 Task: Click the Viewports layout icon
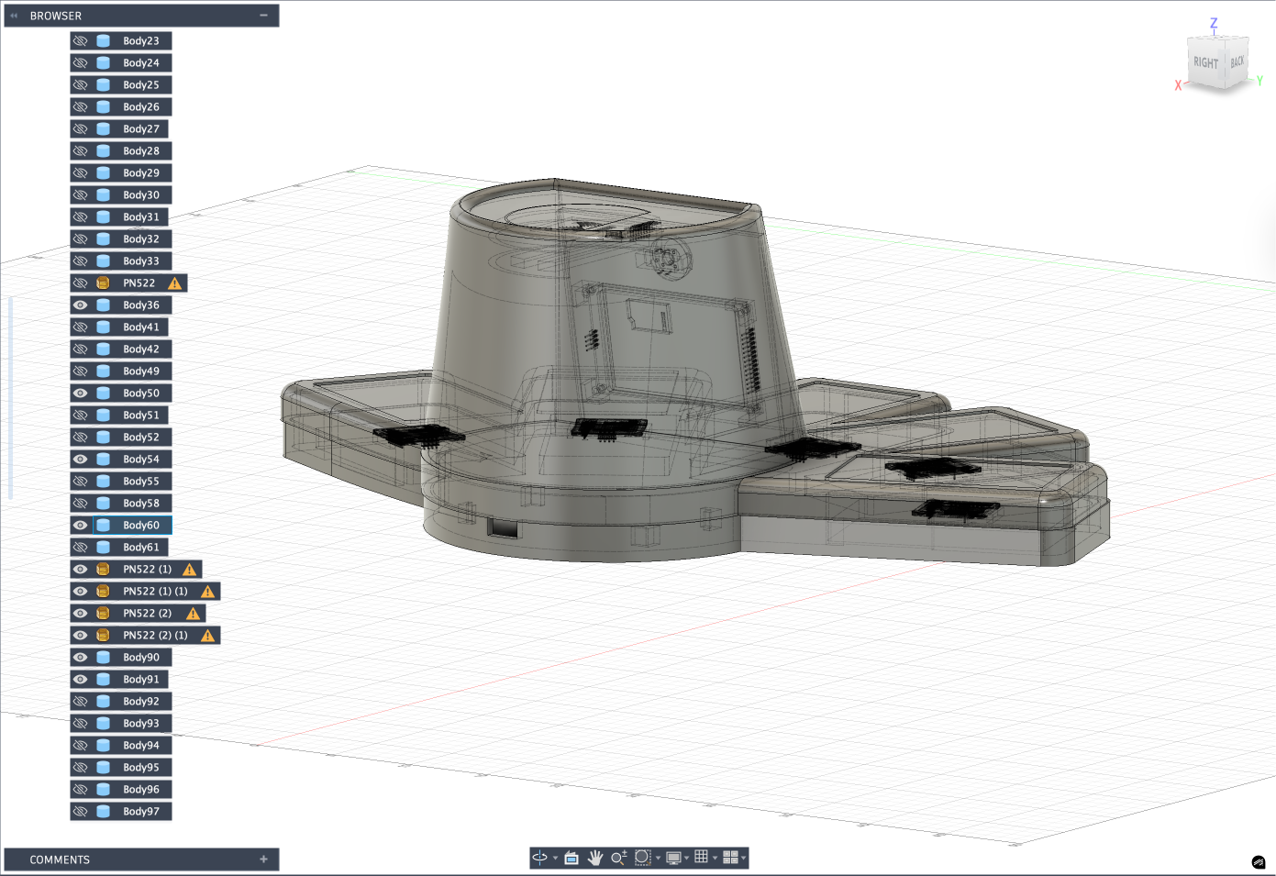click(730, 858)
